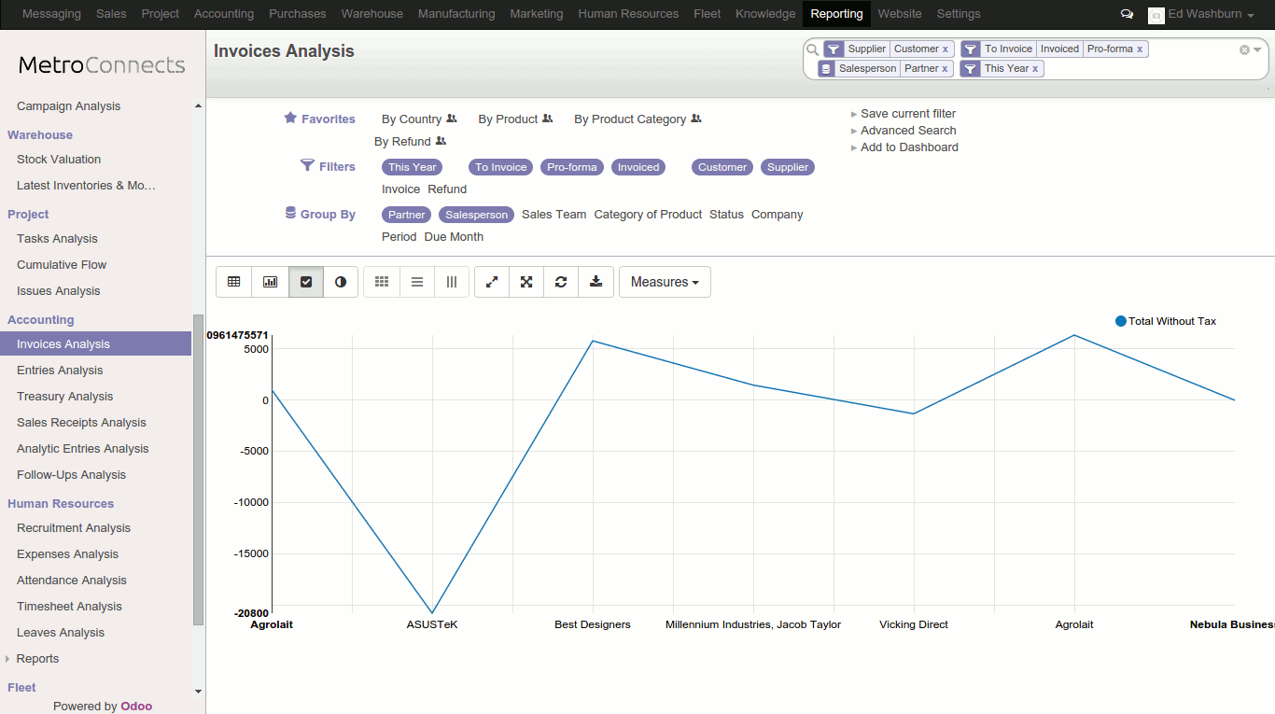Click the Total Without Tax legend dot

(1121, 321)
